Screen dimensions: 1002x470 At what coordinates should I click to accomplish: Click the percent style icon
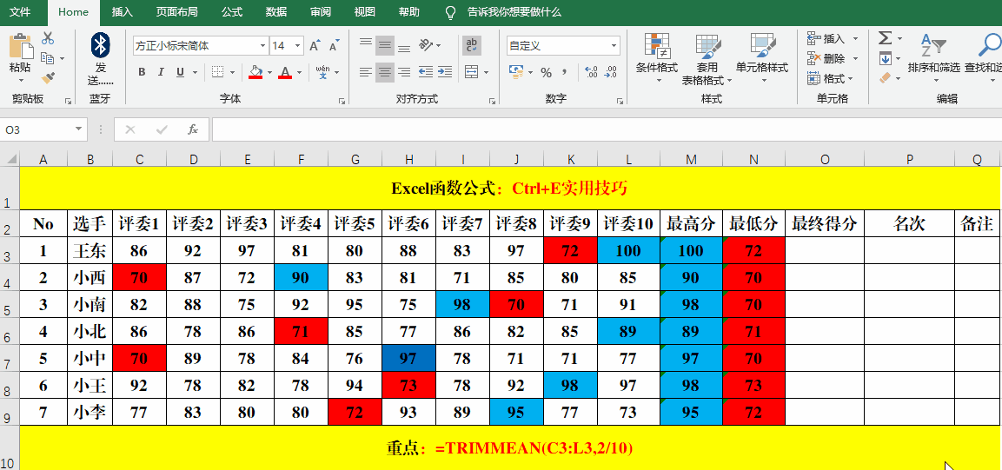coord(546,72)
